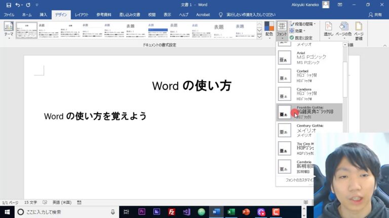Open Excel from the taskbar
The image size is (389, 218).
click(231, 212)
